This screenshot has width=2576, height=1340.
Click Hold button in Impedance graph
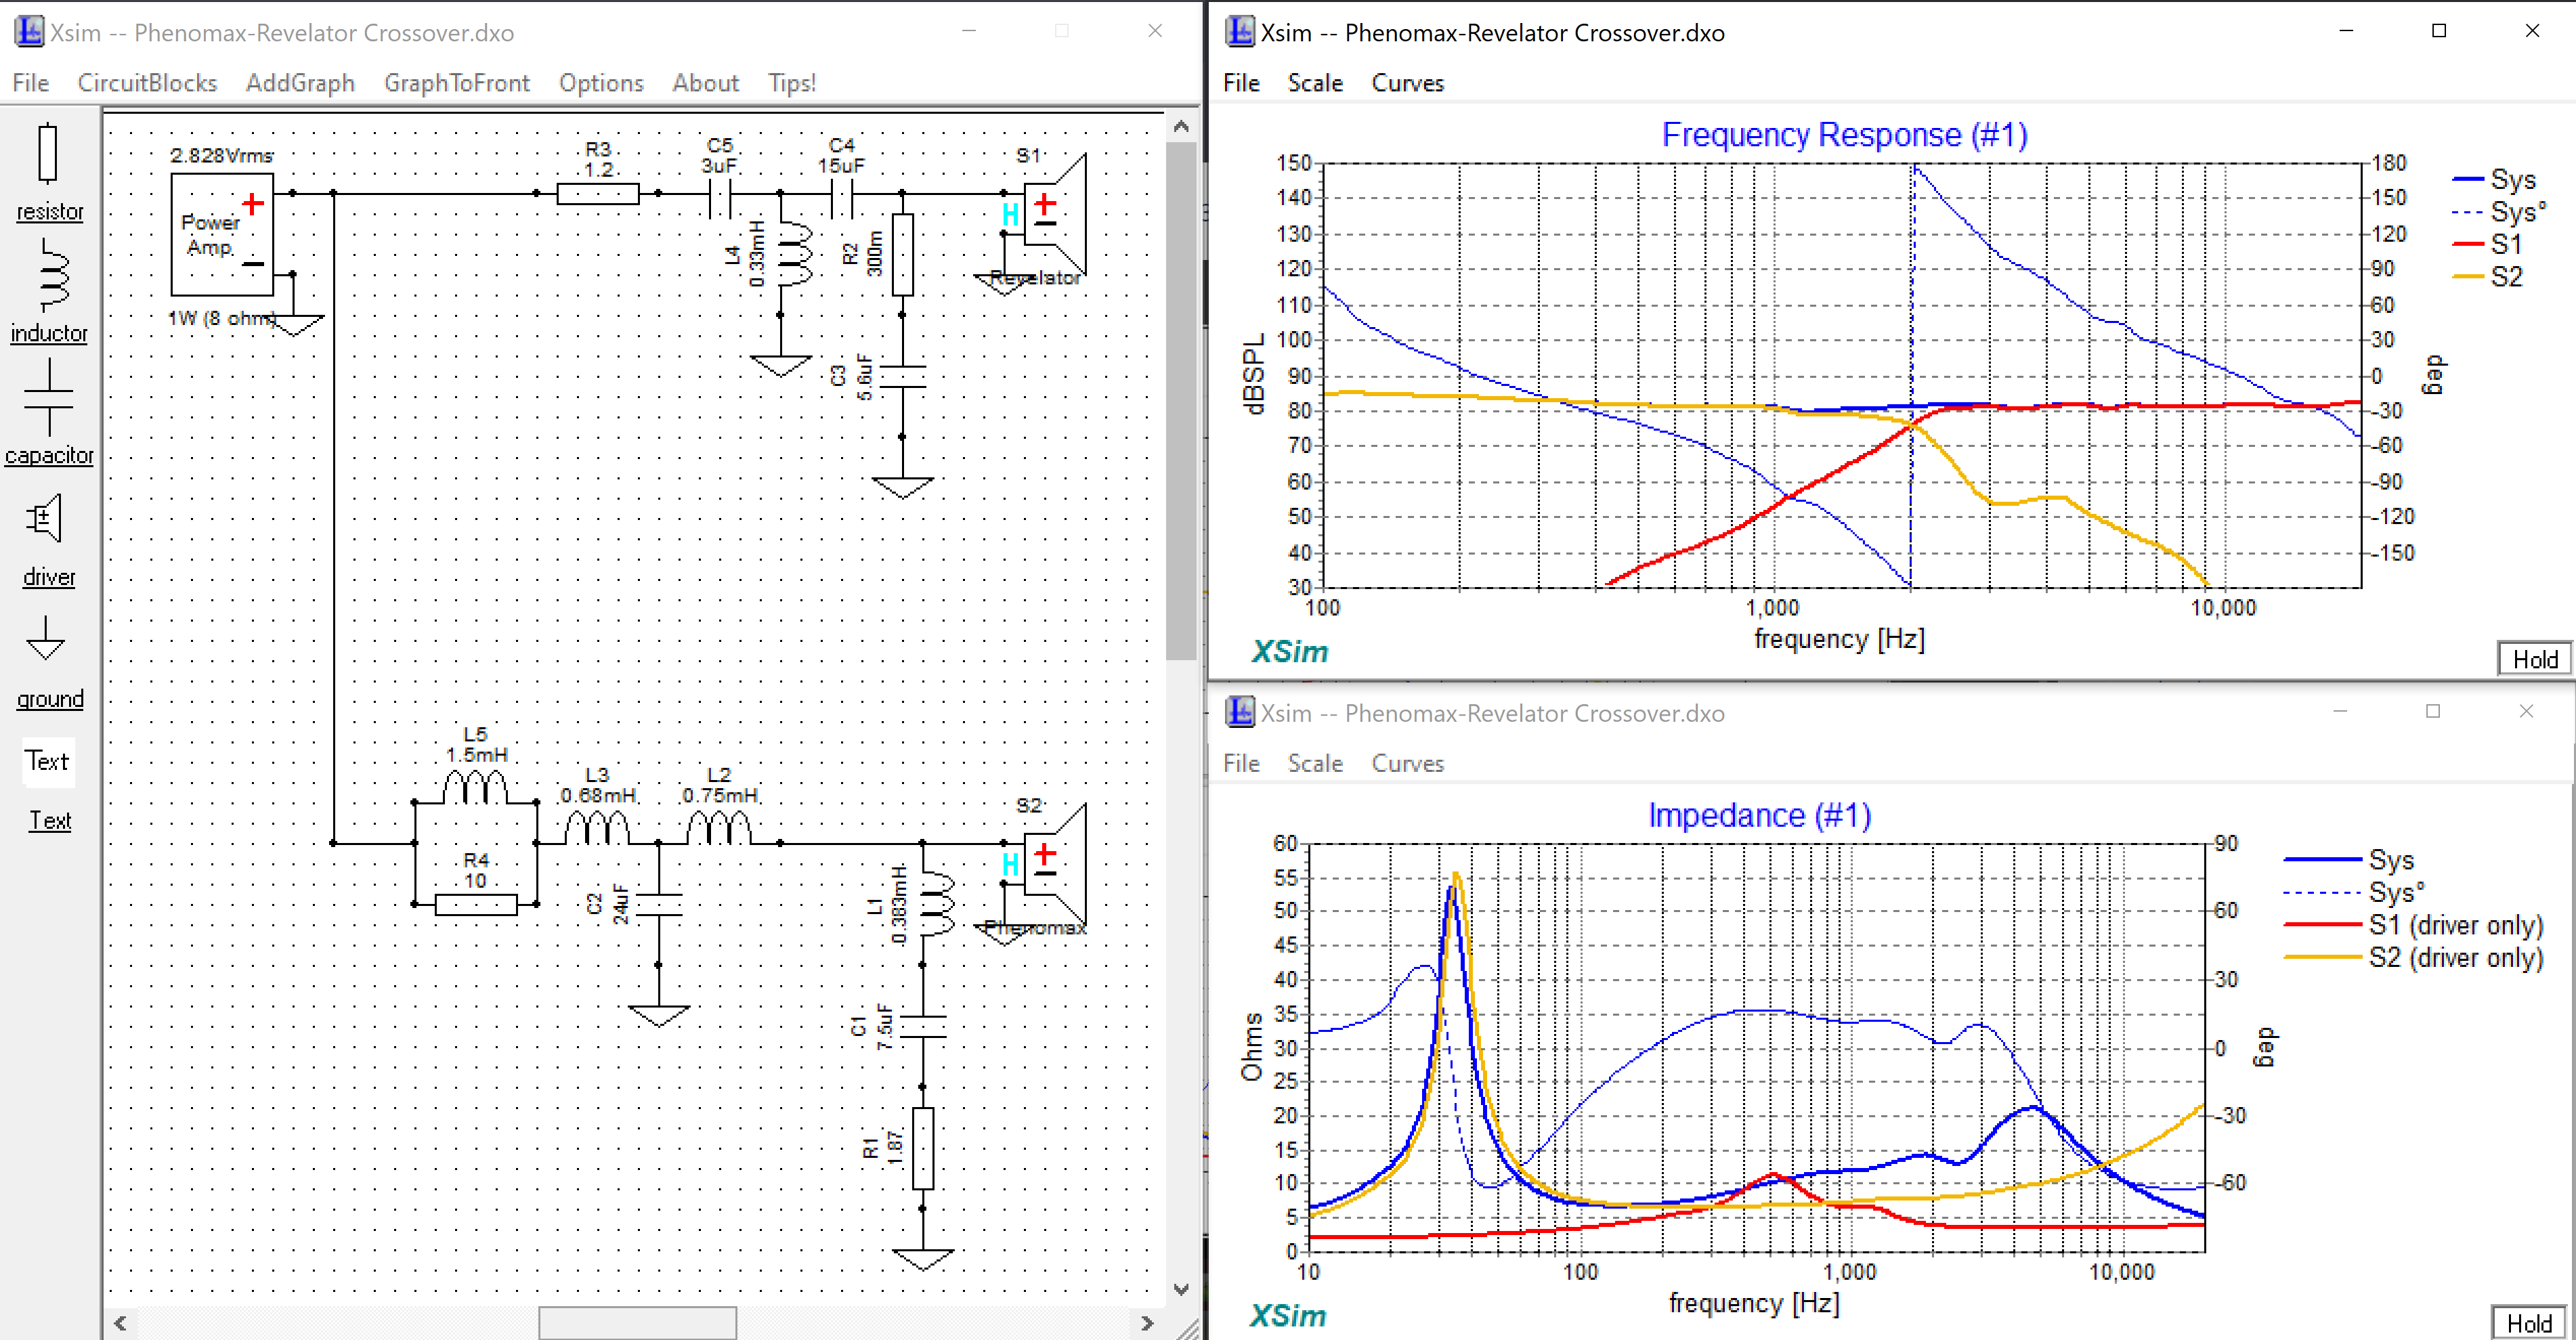2529,1323
